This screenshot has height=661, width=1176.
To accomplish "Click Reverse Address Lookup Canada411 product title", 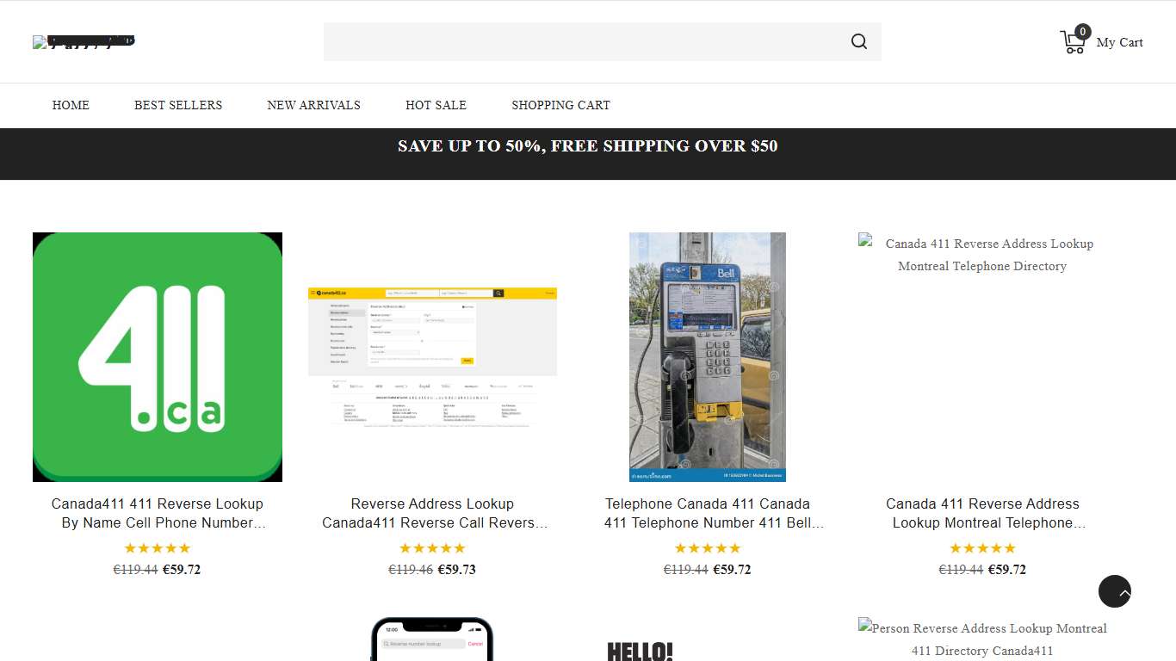I will tap(432, 513).
